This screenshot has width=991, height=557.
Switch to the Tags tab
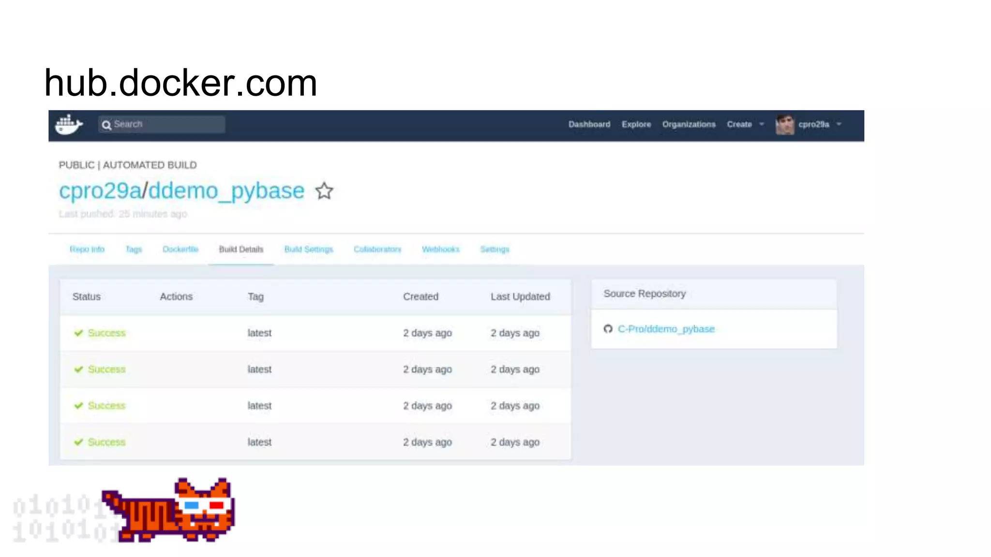coord(134,249)
